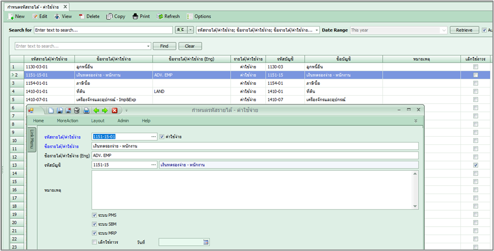
Task: Click the Delete button in main toolbar
Action: [88, 17]
